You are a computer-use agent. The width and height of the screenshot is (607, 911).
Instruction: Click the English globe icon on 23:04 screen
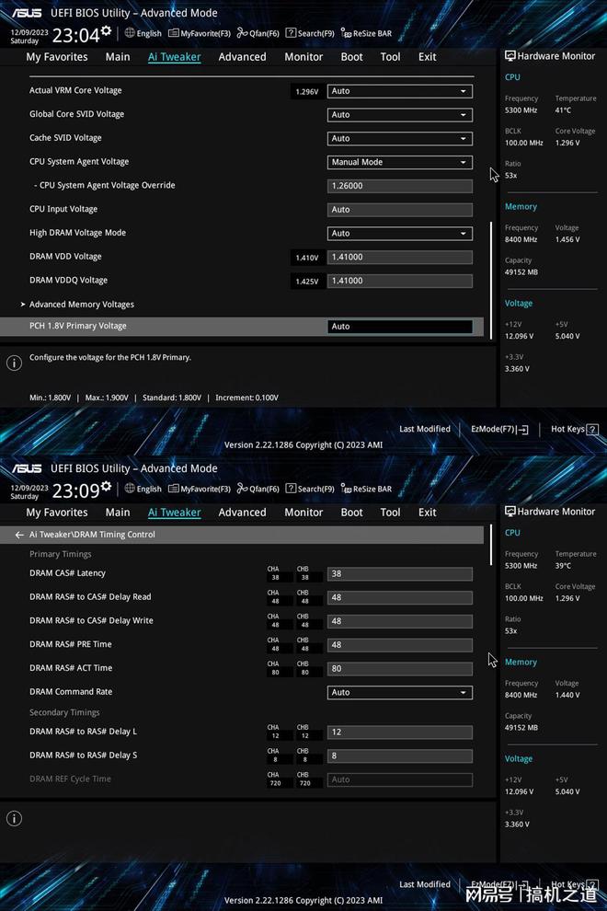coord(130,33)
